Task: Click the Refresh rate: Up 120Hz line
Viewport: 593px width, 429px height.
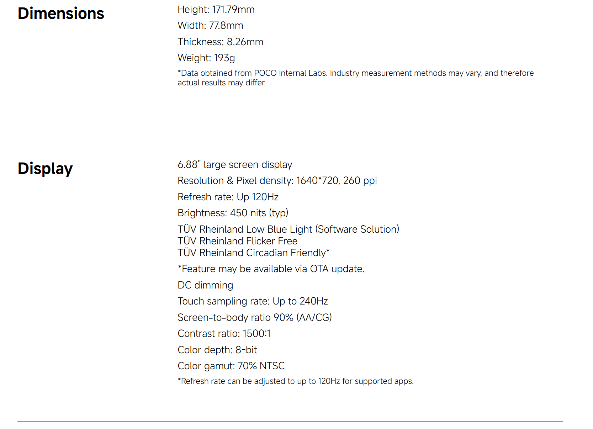Action: coord(228,197)
